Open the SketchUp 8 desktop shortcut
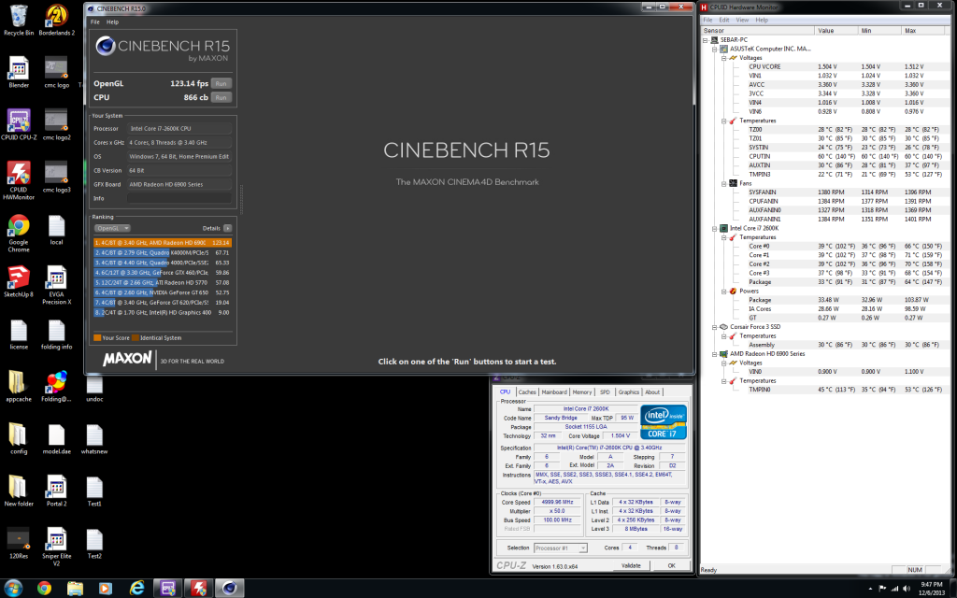 click(19, 281)
